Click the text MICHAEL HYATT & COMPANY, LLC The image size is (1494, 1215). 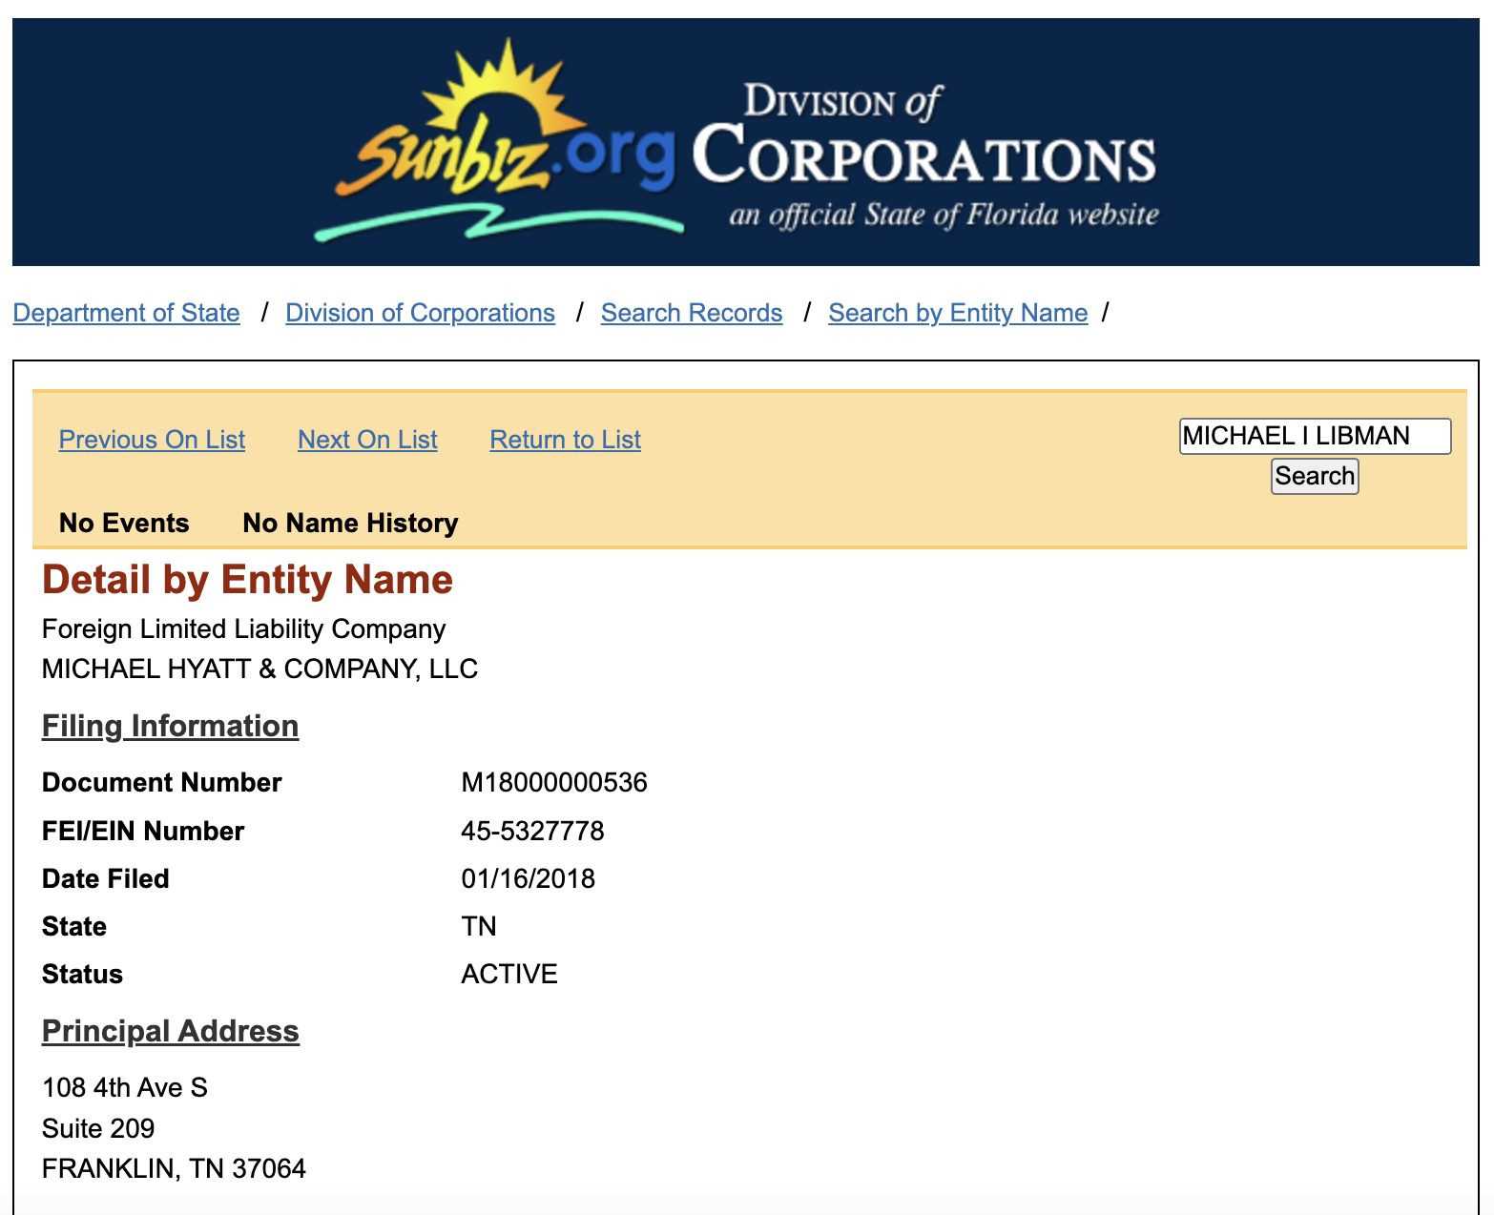(x=259, y=669)
